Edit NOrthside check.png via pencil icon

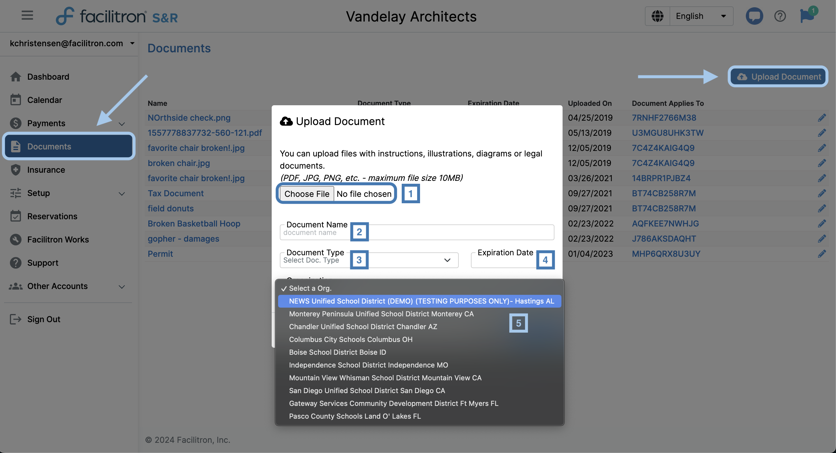point(821,118)
